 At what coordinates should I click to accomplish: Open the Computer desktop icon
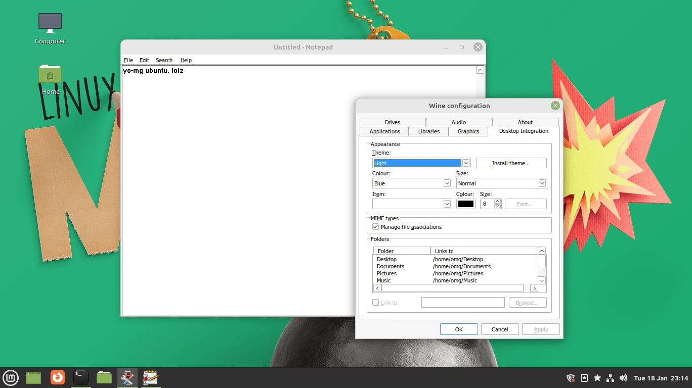[x=50, y=29]
